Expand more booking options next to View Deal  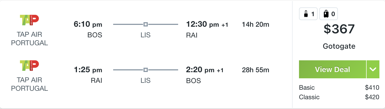(x=373, y=69)
